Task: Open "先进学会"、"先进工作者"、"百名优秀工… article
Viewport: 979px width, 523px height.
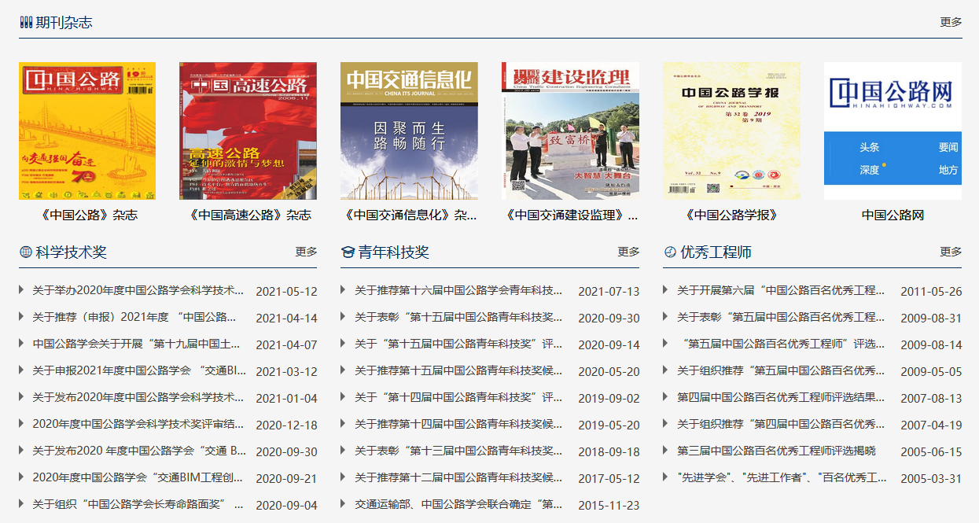Action: (782, 477)
